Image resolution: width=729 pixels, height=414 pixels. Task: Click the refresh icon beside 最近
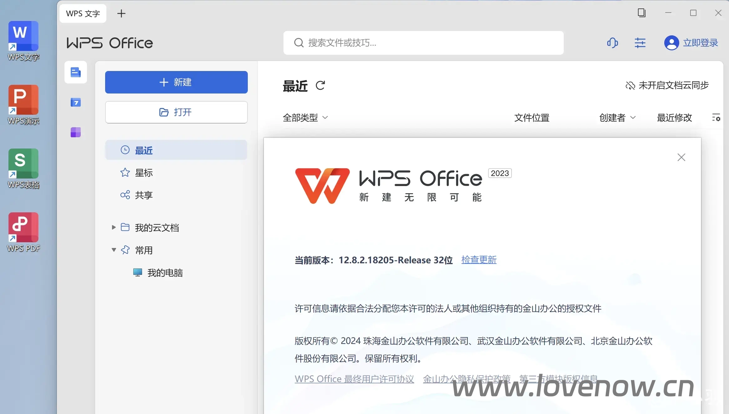[x=320, y=85]
